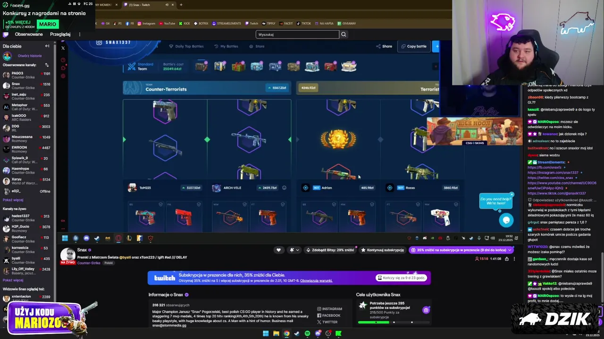604x339 pixels.
Task: Open File Explorer from the bottom taskbar
Action: coord(276,333)
